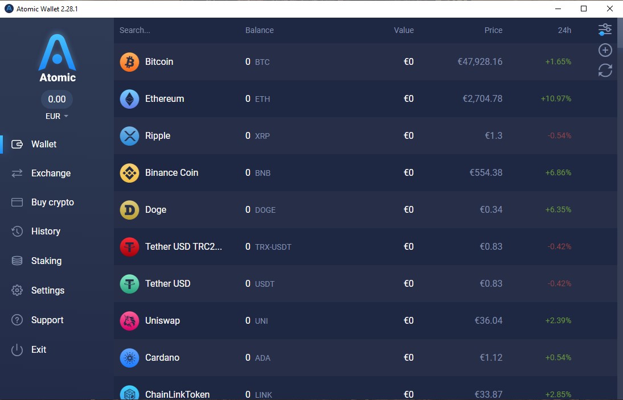Click the add asset plus icon
The image size is (623, 400).
(x=605, y=50)
